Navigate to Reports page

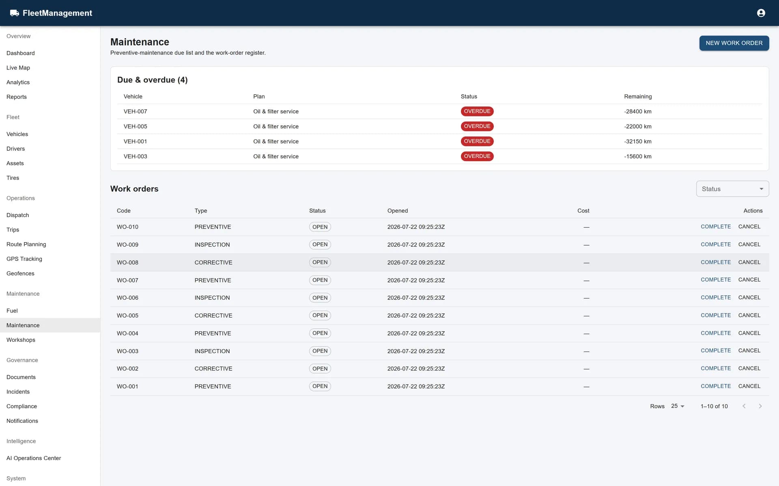(x=50, y=97)
